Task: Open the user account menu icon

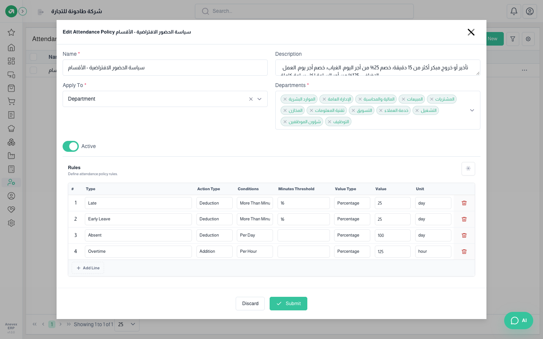Action: coord(530,11)
